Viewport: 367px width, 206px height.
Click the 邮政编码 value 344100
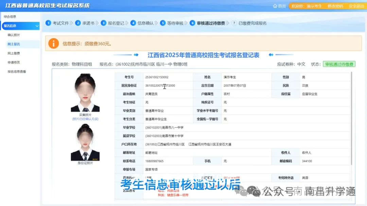[307, 161]
